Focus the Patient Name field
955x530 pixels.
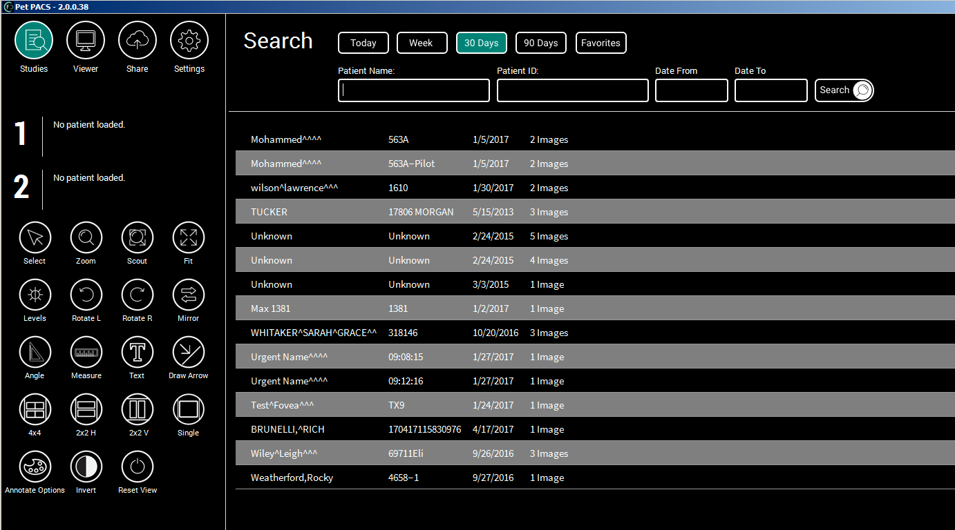click(414, 90)
